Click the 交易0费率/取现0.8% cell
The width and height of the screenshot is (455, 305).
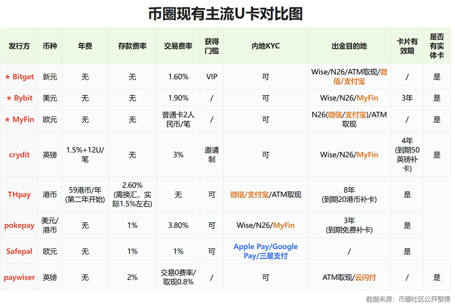click(x=178, y=278)
